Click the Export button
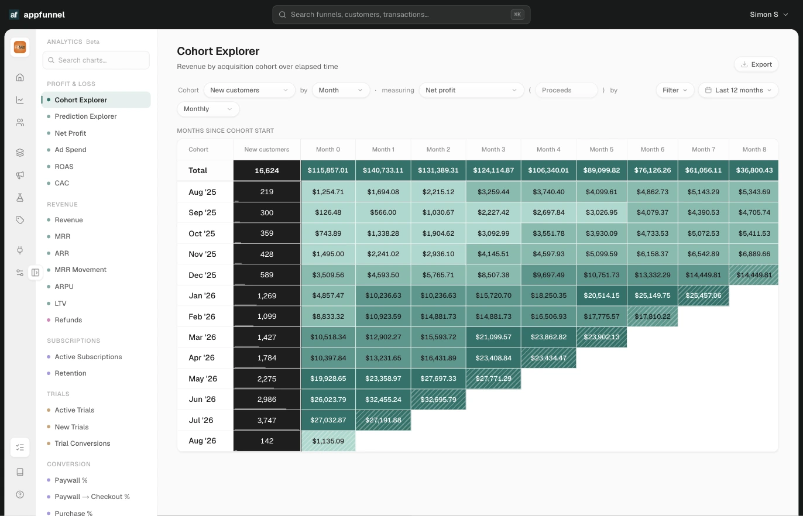803x516 pixels. pos(756,64)
